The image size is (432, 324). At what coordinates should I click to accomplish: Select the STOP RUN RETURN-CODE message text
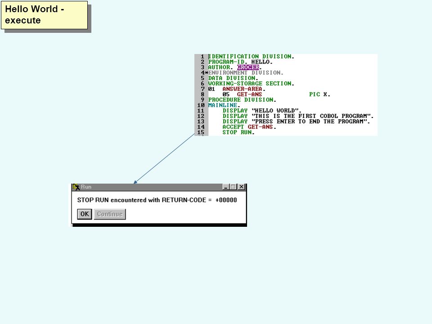coord(157,200)
